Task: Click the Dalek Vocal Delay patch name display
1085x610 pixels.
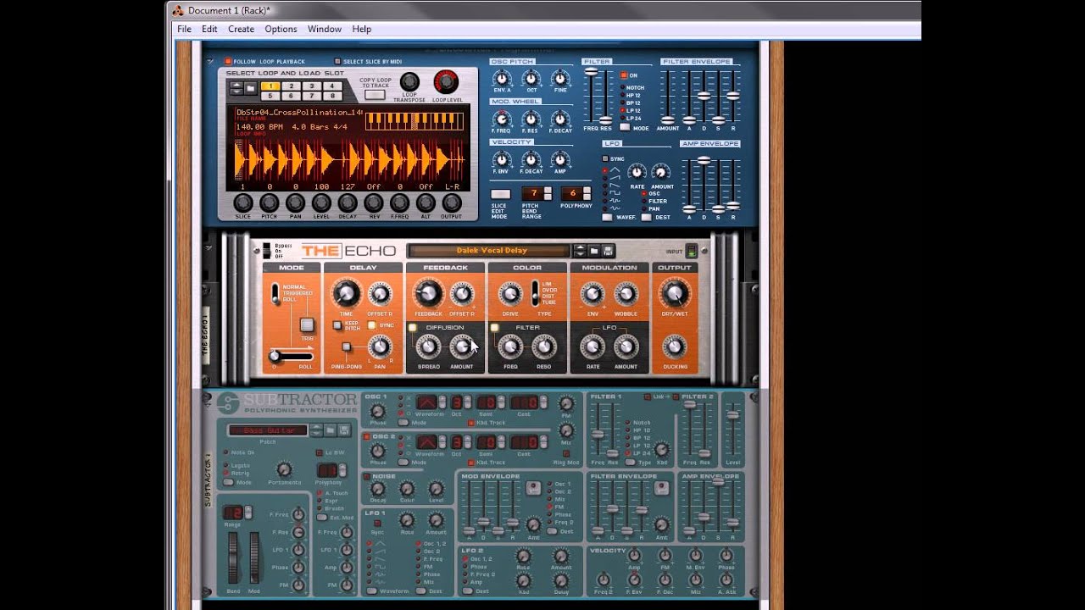Action: pyautogui.click(x=487, y=251)
